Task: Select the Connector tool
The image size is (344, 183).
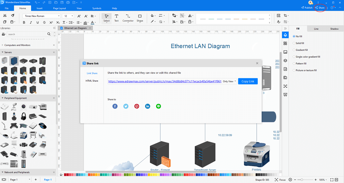Action: [128, 18]
